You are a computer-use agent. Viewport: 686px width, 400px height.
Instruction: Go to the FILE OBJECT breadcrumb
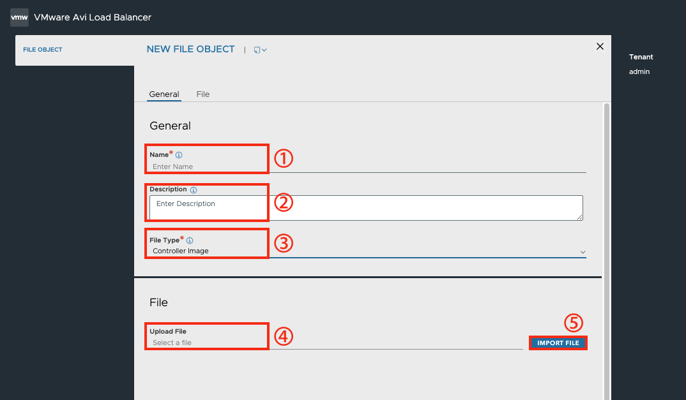(42, 49)
